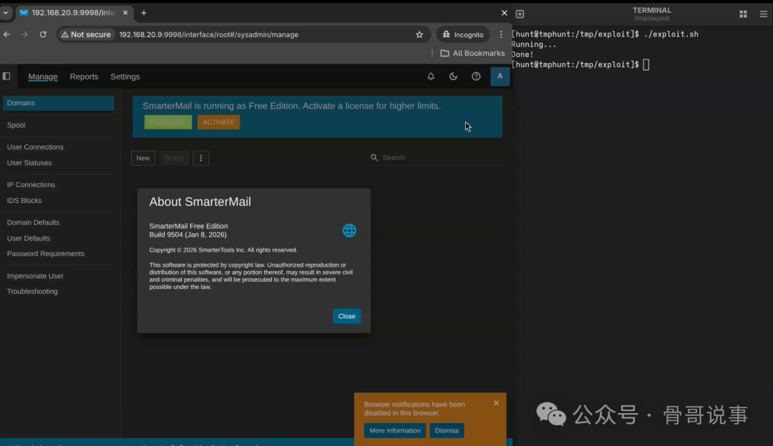The image size is (773, 446).
Task: Select "IDS Blocks" in the sidebar
Action: click(24, 200)
